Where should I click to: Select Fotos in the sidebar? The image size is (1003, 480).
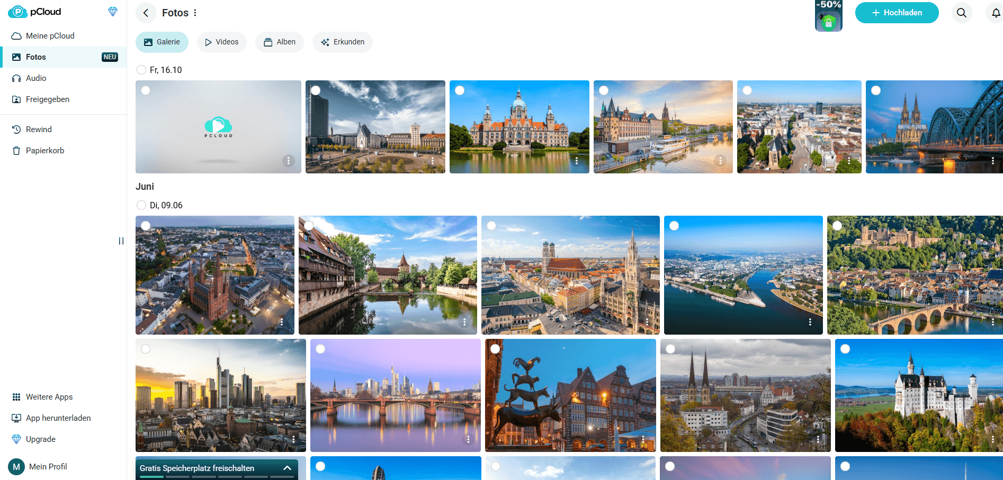point(64,57)
